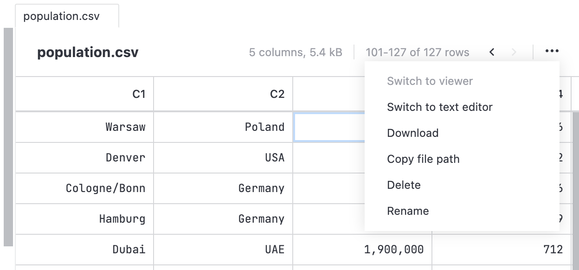
Task: Open the ellipsis overflow menu
Action: click(552, 51)
